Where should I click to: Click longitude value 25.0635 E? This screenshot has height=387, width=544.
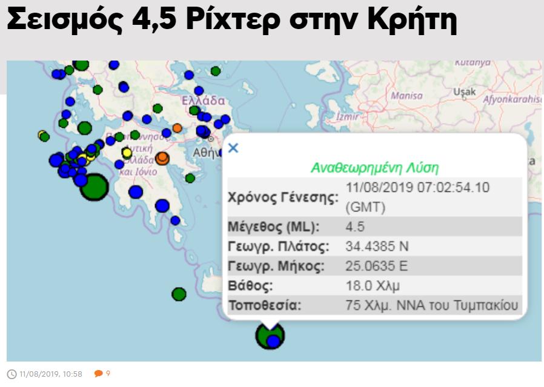click(x=376, y=266)
